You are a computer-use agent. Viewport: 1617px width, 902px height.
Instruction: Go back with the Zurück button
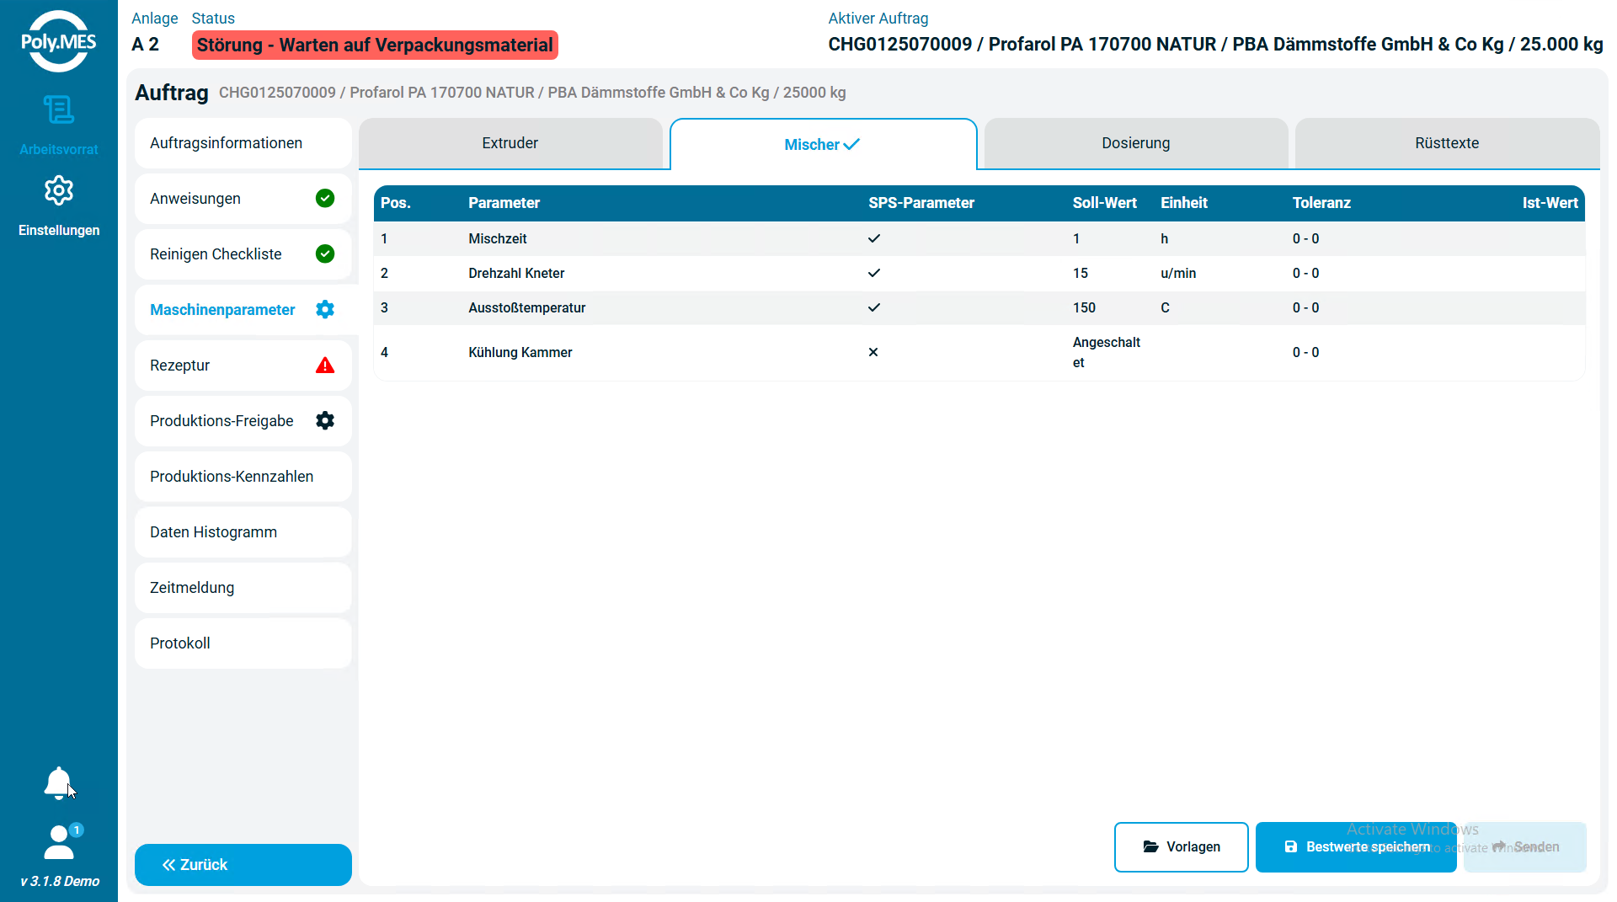[243, 865]
